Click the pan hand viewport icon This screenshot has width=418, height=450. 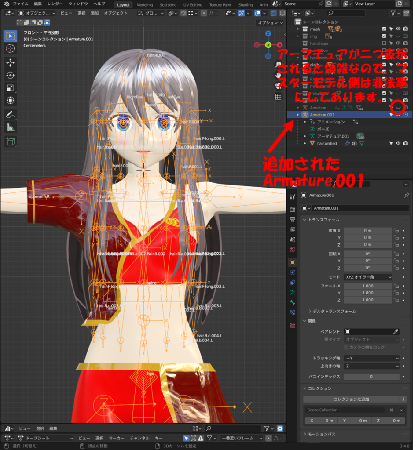[278, 75]
